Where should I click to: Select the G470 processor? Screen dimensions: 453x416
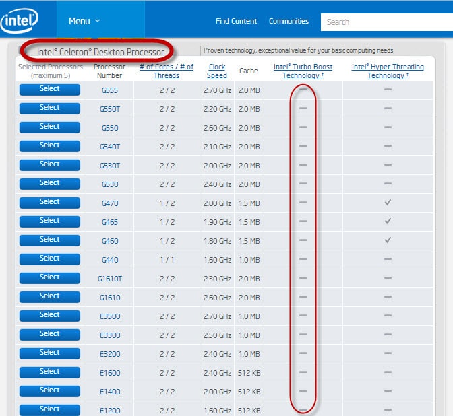[49, 203]
